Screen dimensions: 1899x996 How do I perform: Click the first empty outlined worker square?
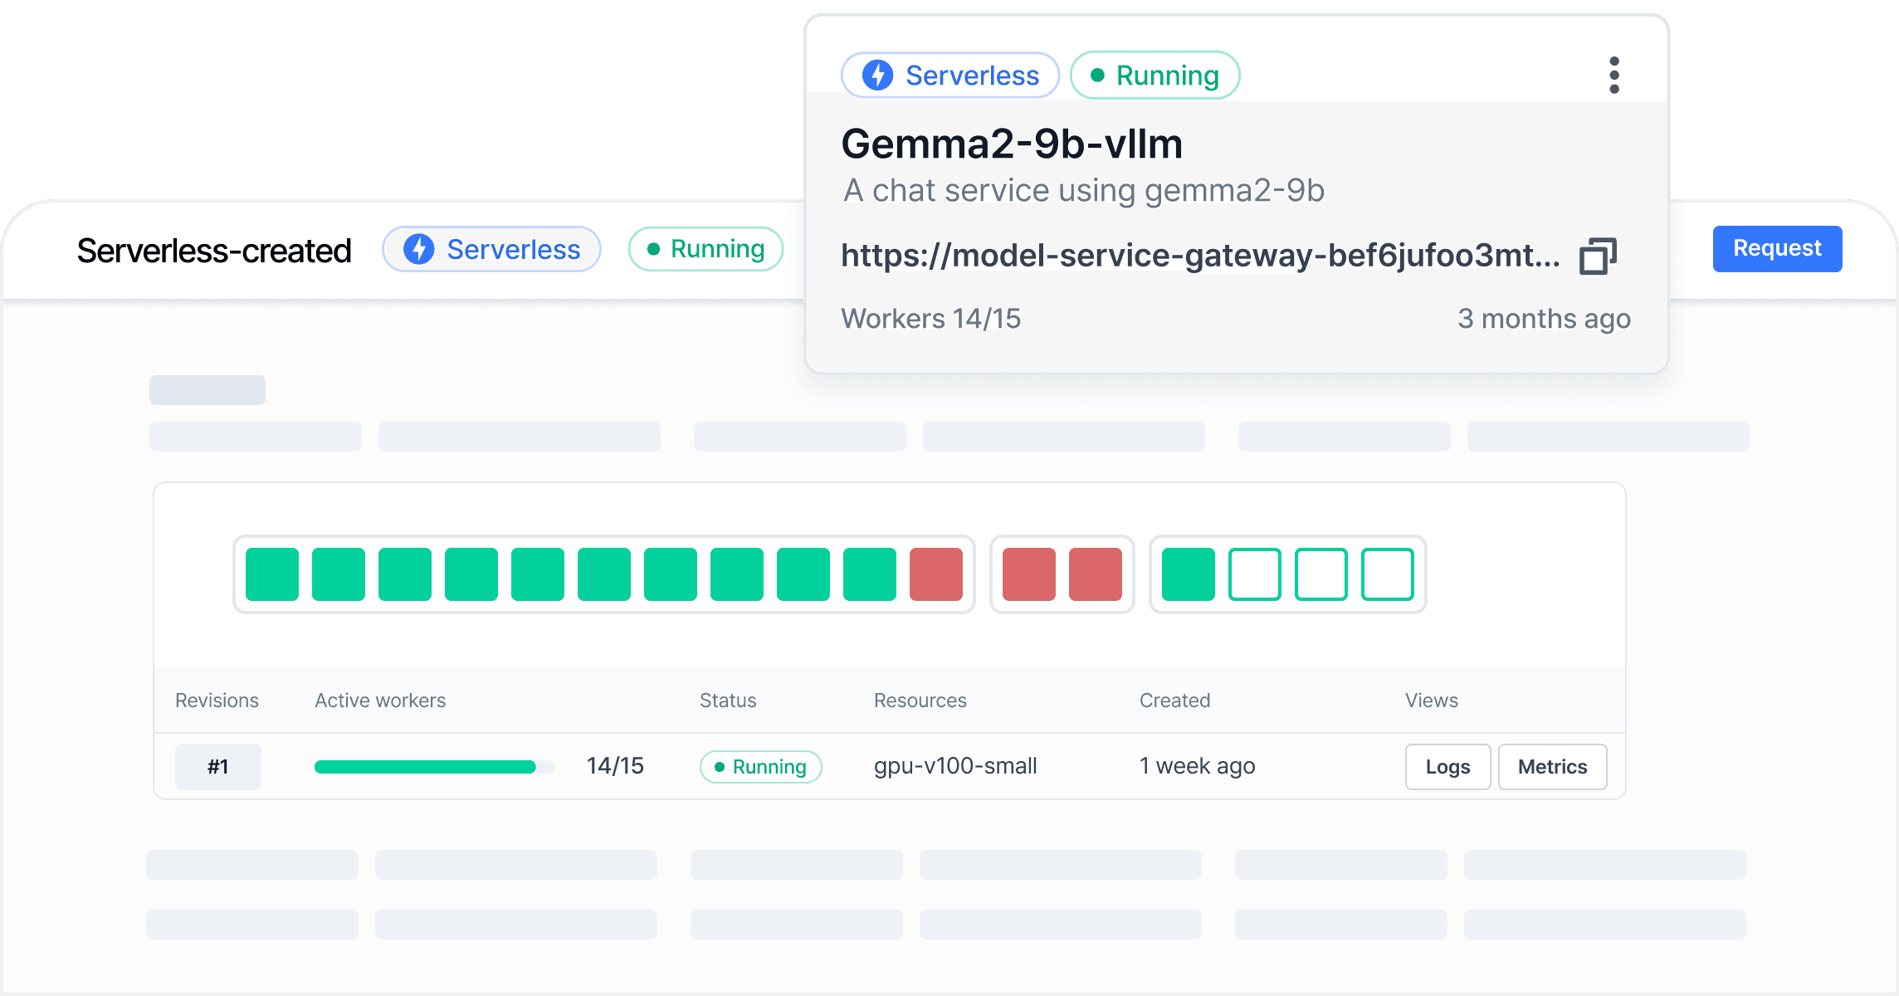[1255, 574]
